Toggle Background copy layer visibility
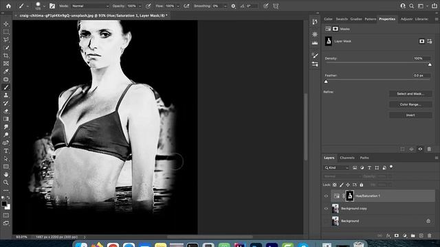Screen dimensions: 440x247 (x=326, y=209)
